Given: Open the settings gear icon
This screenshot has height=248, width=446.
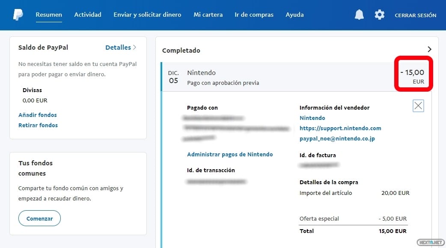Looking at the screenshot, I should coord(379,15).
